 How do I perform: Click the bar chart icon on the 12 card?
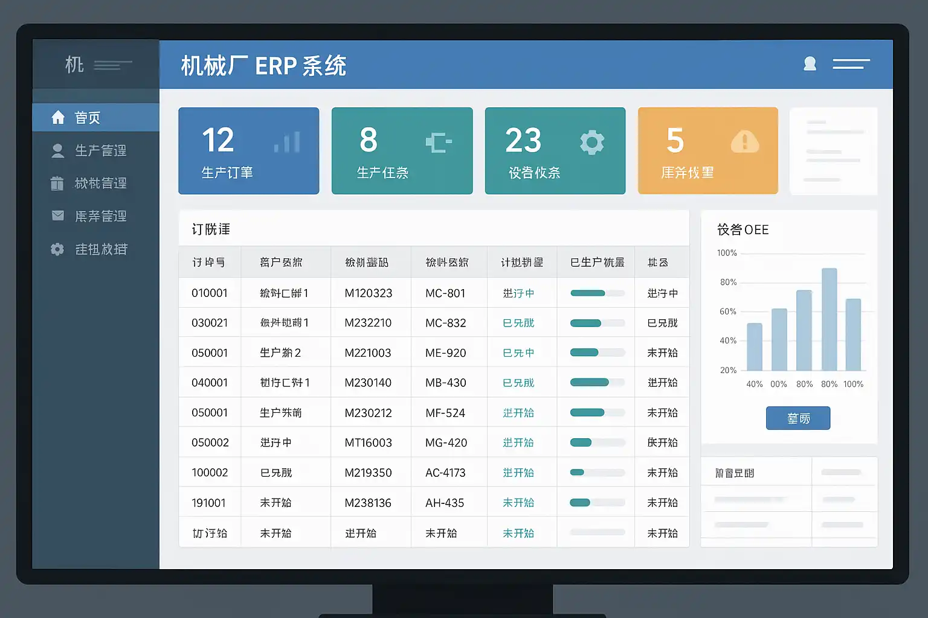click(287, 142)
